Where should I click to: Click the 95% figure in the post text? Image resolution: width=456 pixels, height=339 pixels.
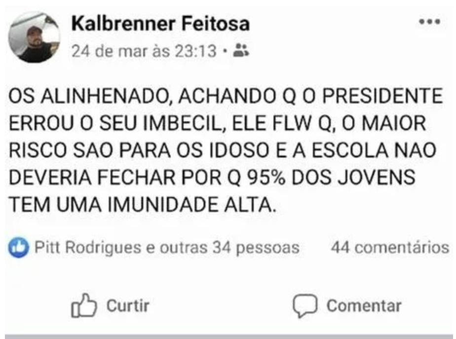[x=256, y=177]
